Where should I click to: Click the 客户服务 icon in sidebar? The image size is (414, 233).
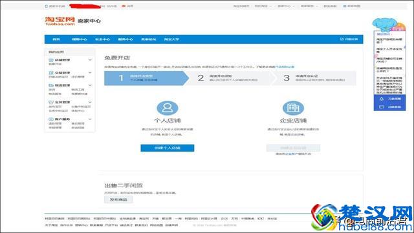click(51, 119)
